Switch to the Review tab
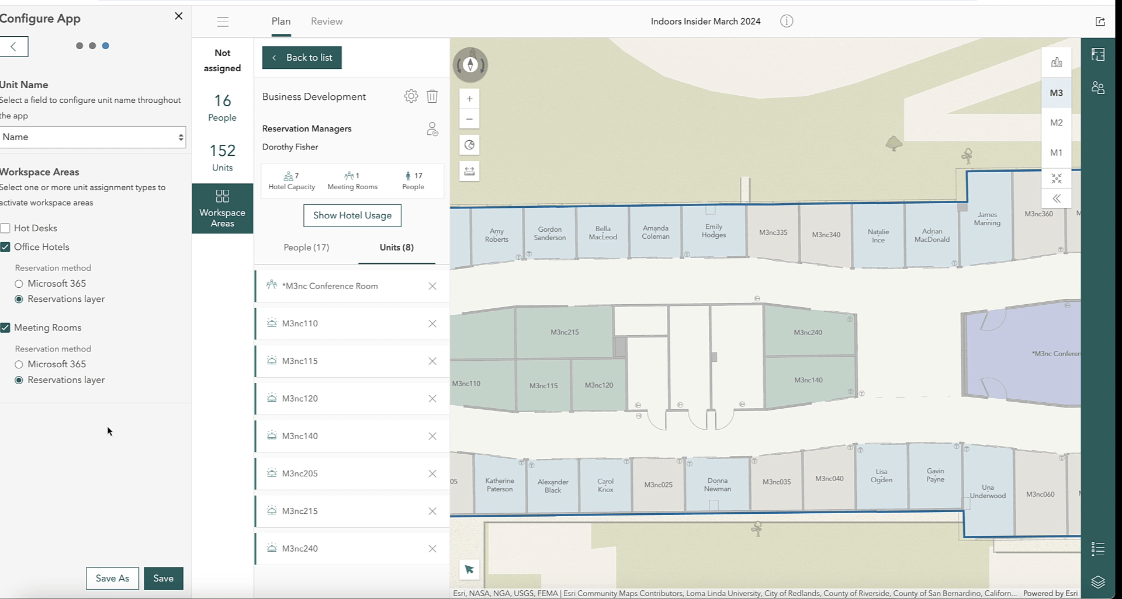 [x=327, y=21]
